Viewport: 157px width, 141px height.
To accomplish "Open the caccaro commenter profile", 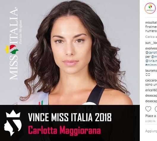I will click(151, 81).
